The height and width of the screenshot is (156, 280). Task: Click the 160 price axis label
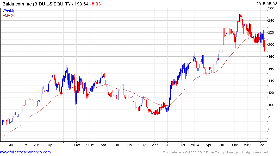(x=271, y=69)
